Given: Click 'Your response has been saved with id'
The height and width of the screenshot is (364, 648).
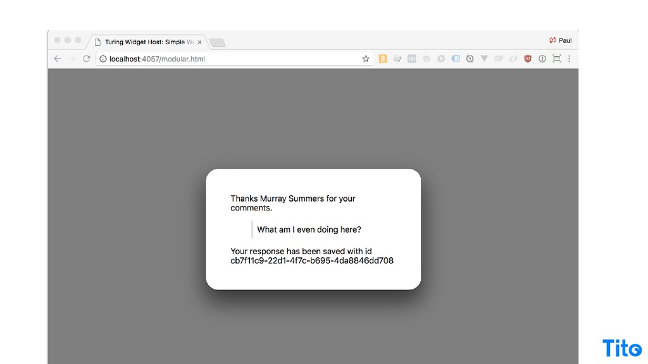Looking at the screenshot, I should tap(301, 251).
